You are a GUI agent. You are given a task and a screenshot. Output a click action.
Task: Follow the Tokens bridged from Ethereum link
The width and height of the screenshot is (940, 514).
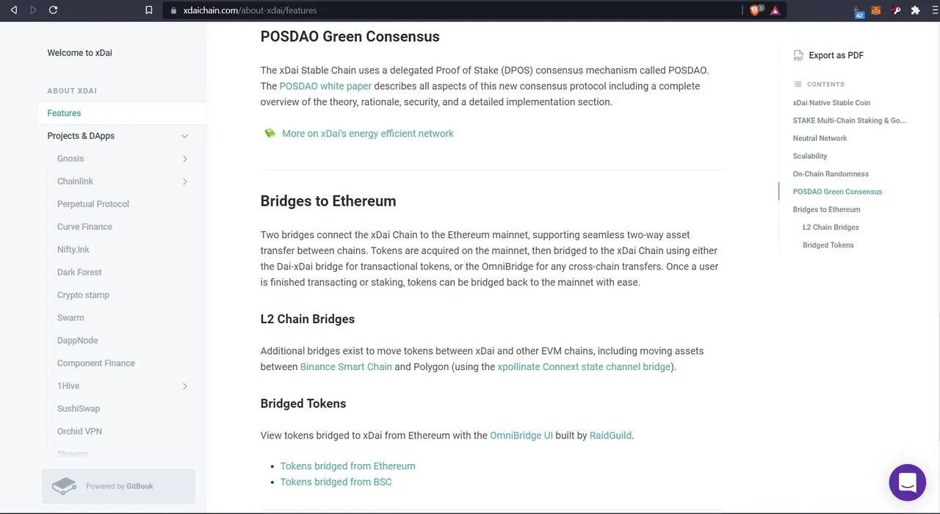tap(347, 466)
